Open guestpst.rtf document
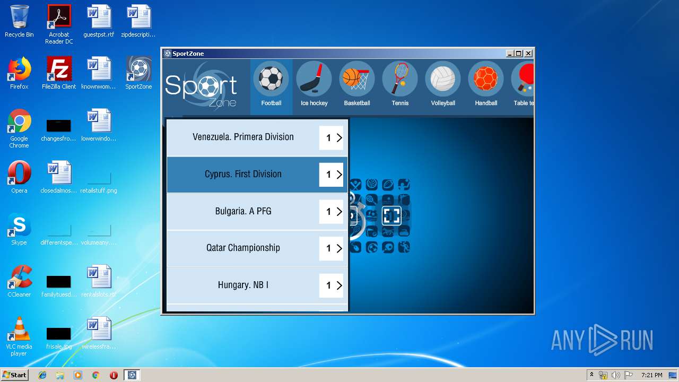This screenshot has height=382, width=679. click(99, 21)
